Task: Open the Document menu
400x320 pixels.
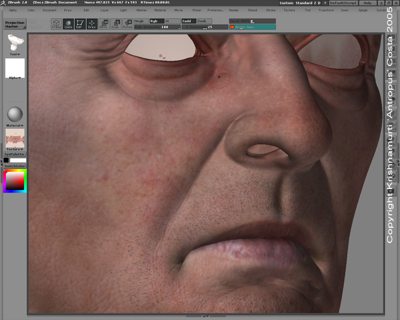Action: pos(49,10)
